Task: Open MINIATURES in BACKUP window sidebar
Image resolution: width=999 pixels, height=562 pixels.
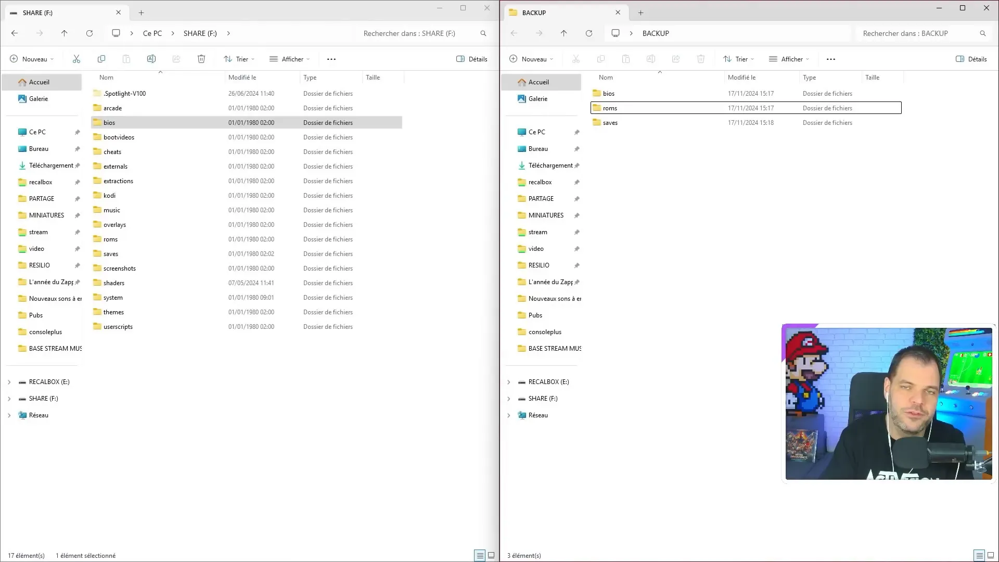Action: [x=541, y=215]
